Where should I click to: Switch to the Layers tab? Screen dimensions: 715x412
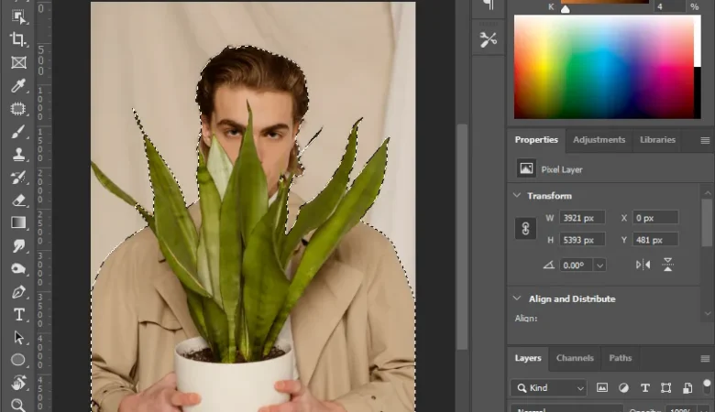(x=528, y=358)
